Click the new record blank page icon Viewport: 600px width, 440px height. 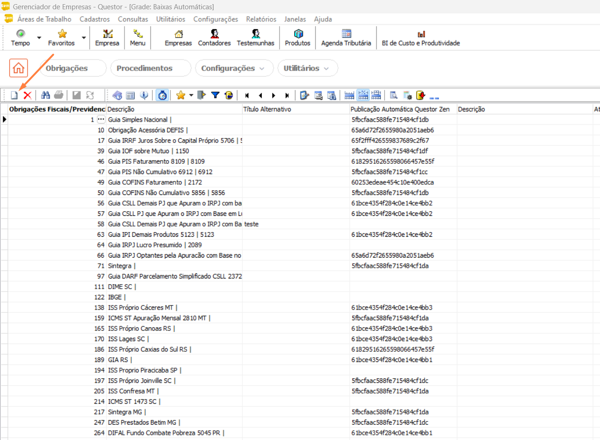[14, 95]
